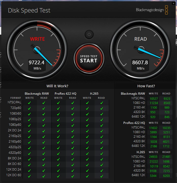
Task: Click H.265 1080 HD write value 21222
Action: 154,162
